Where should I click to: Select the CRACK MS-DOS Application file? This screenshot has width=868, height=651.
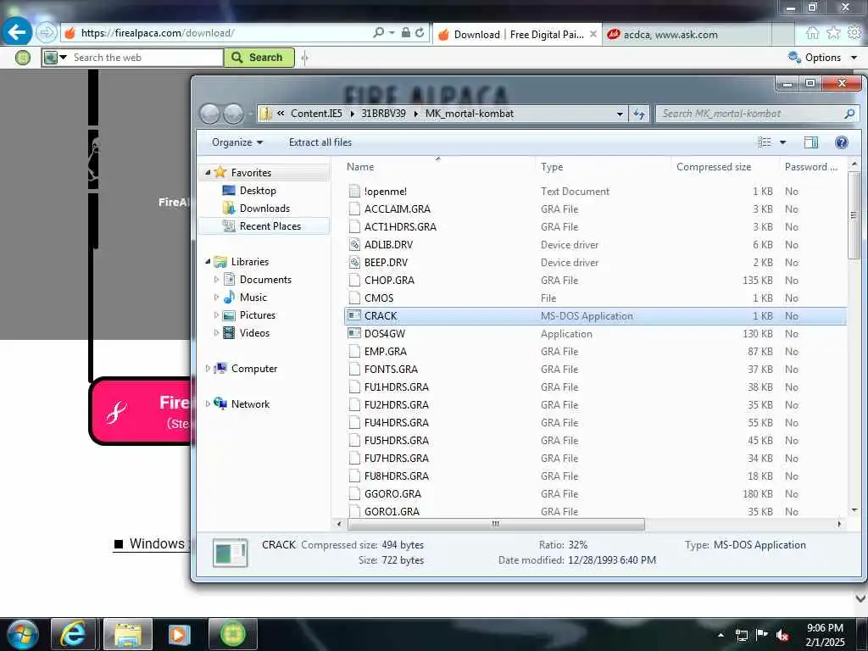[x=595, y=315]
